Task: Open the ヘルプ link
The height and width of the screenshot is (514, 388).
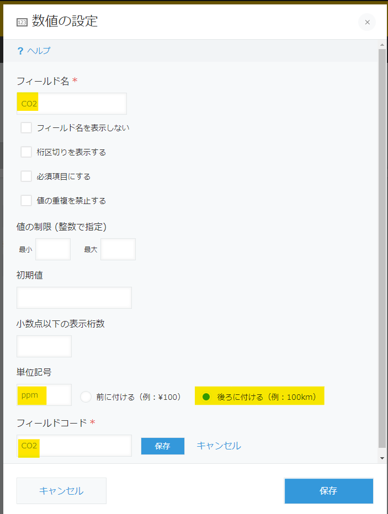Action: [x=39, y=51]
